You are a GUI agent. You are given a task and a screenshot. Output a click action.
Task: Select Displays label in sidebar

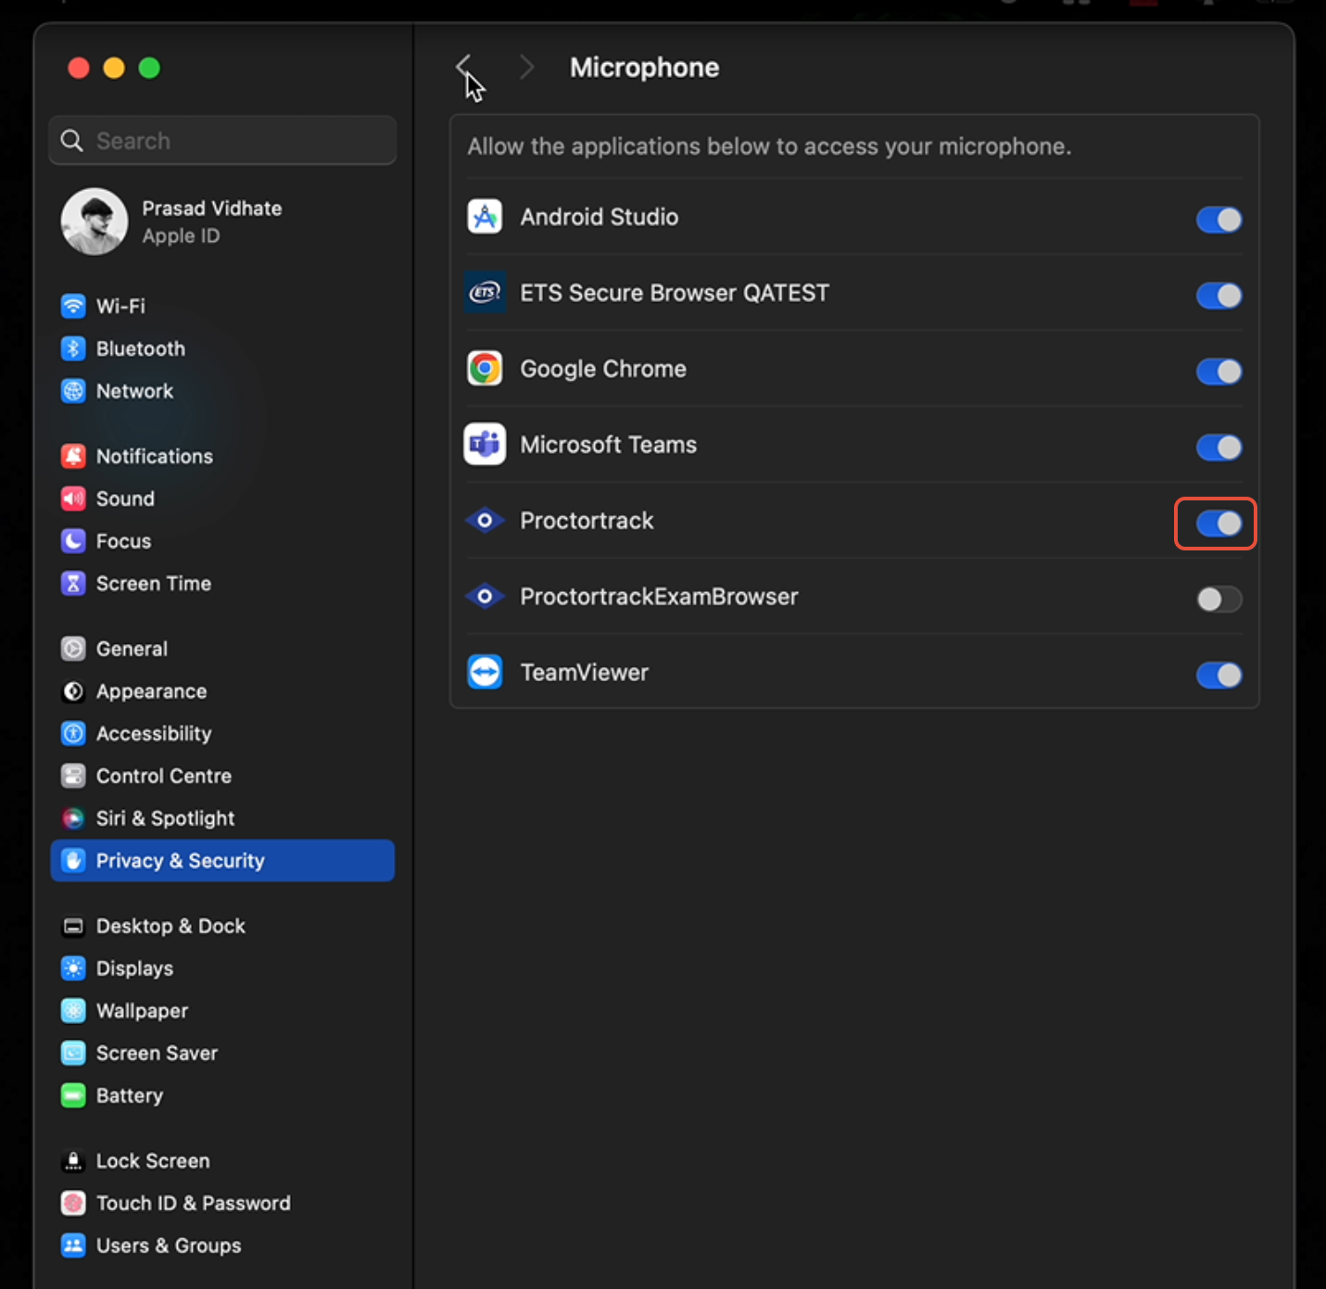pyautogui.click(x=135, y=968)
